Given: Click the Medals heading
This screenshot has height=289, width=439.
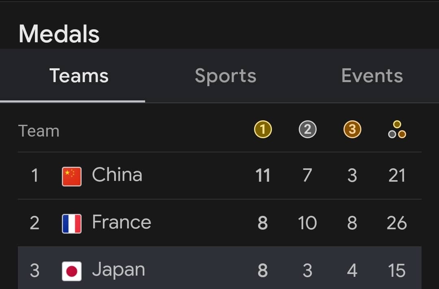Looking at the screenshot, I should point(59,34).
